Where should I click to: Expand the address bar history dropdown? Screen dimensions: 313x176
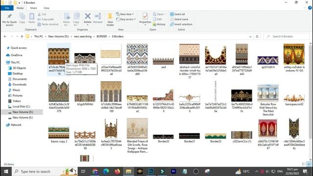pos(250,37)
